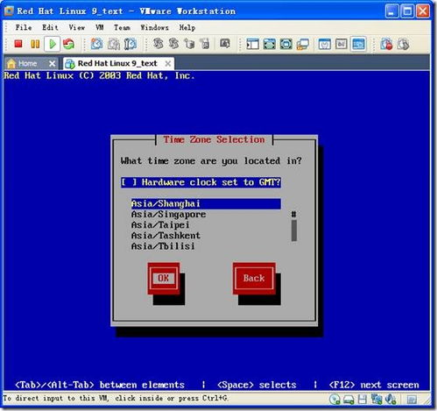Screen dimensions: 437x411
Task: Click the green Power On play icon
Action: [x=53, y=44]
